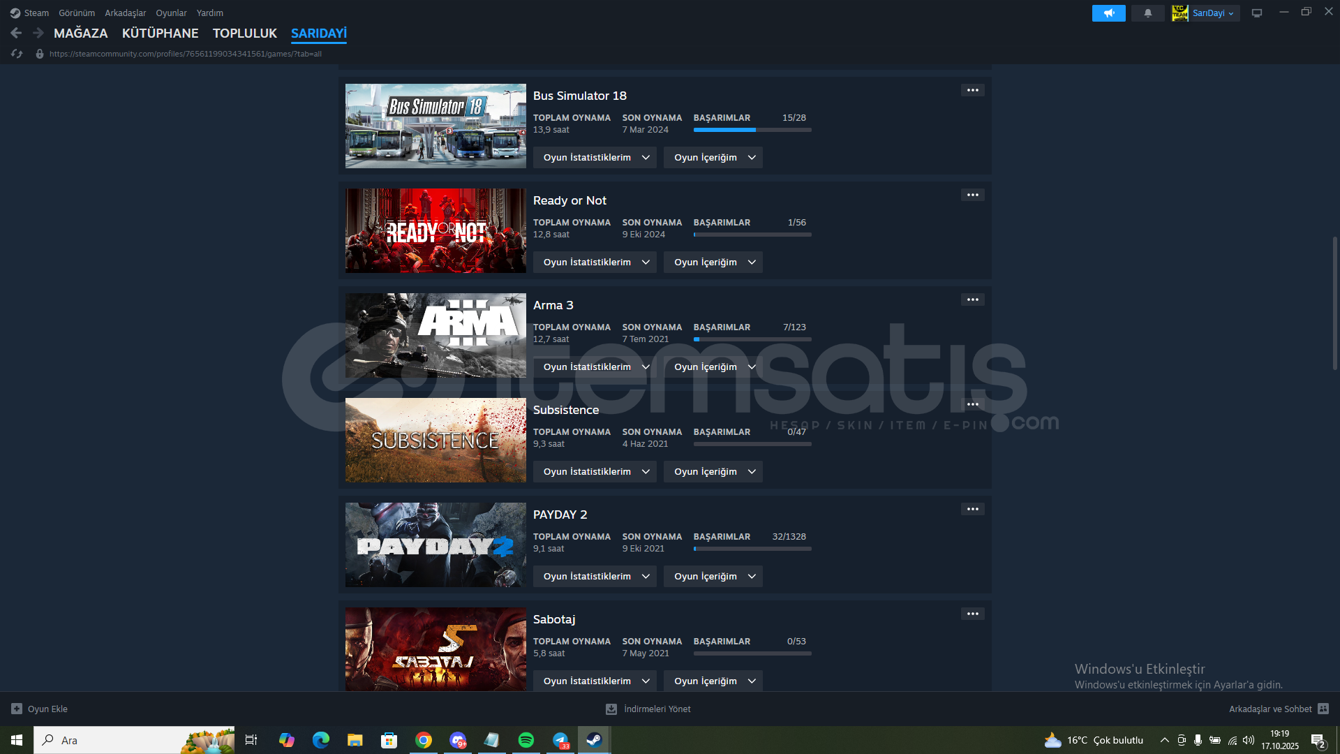Click the Oyun Ekle plus icon
This screenshot has height=754, width=1340.
(x=17, y=709)
